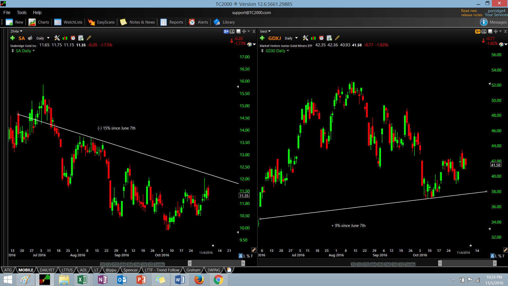
Task: Toggle percent scale '%' on GDXJ chart
Action: click(x=500, y=256)
